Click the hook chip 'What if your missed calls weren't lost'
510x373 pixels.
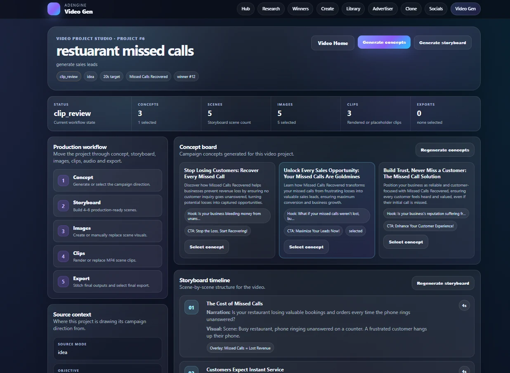(327, 216)
